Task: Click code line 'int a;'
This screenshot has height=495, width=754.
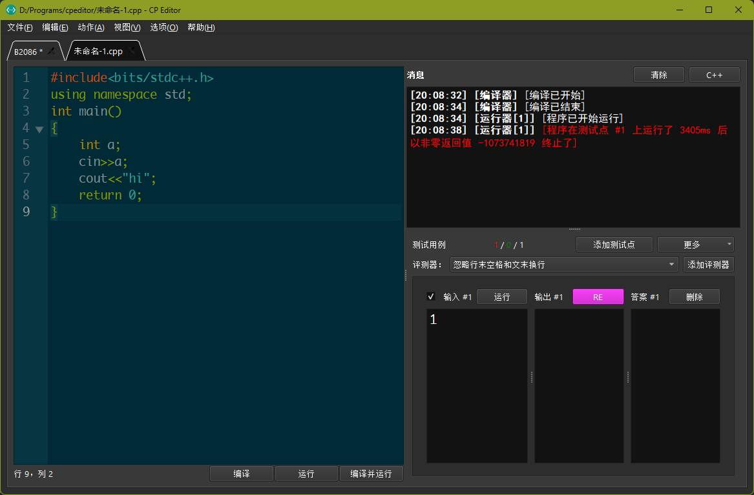Action: click(99, 145)
